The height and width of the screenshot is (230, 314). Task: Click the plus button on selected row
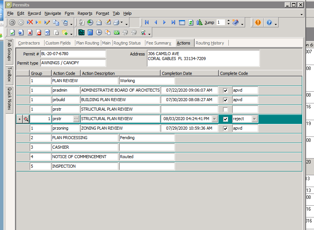coord(19,119)
